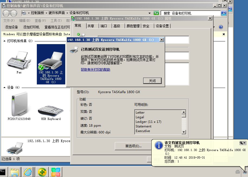248x177 pixels.
Task: Click the 最大分辨率: 600 dpi text
Action: point(95,132)
